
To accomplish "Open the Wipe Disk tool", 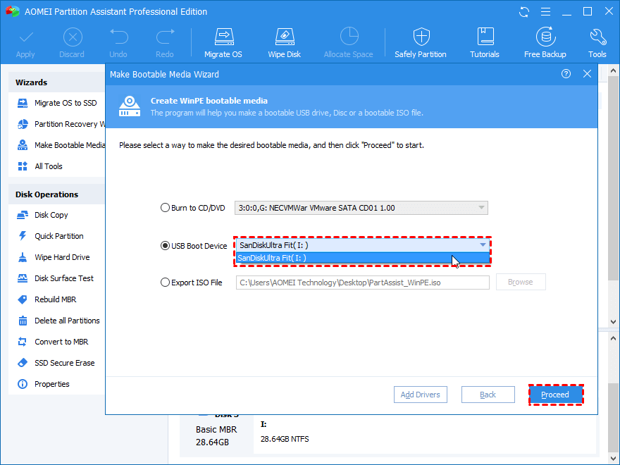I will [x=284, y=42].
